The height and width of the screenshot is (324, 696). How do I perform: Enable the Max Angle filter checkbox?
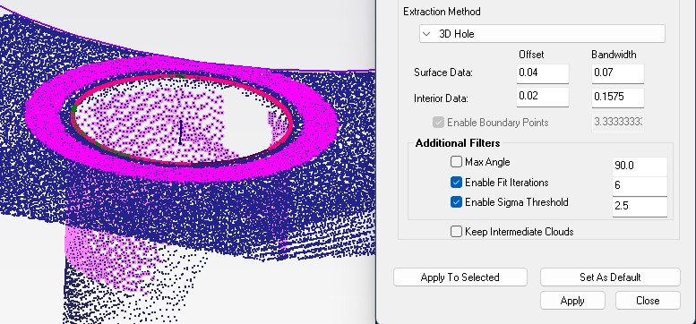point(456,162)
